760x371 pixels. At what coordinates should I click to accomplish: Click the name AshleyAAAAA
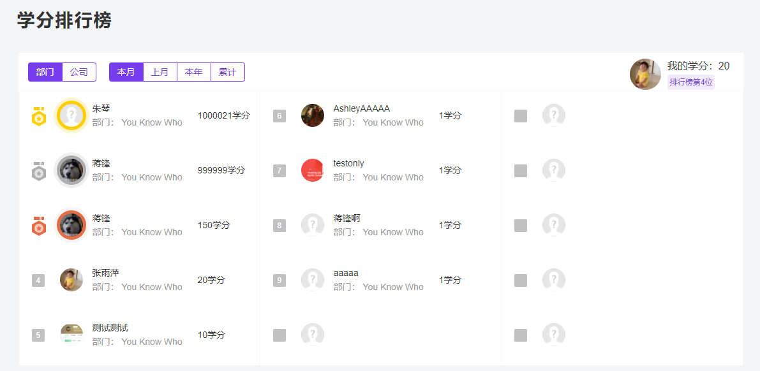click(362, 108)
